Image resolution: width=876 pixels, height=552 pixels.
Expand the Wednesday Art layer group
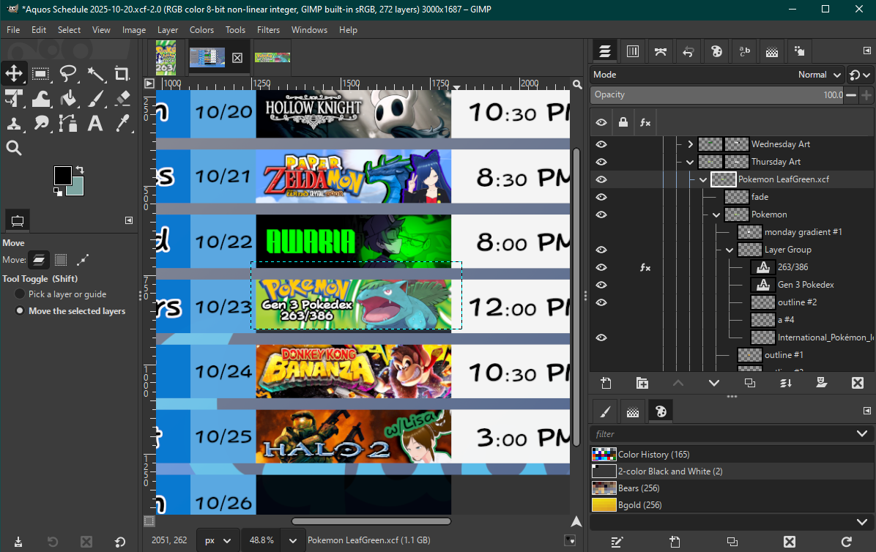click(689, 144)
